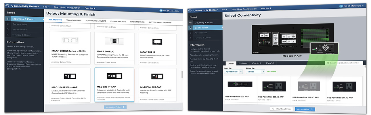
Task: Open Feedback in right window
Action: pos(266,9)
